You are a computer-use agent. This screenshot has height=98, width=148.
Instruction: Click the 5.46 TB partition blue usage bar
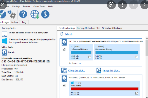(x=117, y=53)
